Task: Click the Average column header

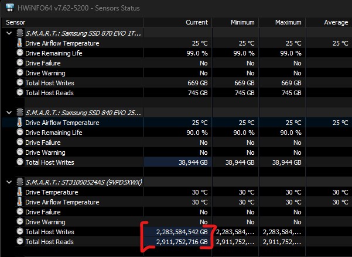Action: [x=329, y=22]
